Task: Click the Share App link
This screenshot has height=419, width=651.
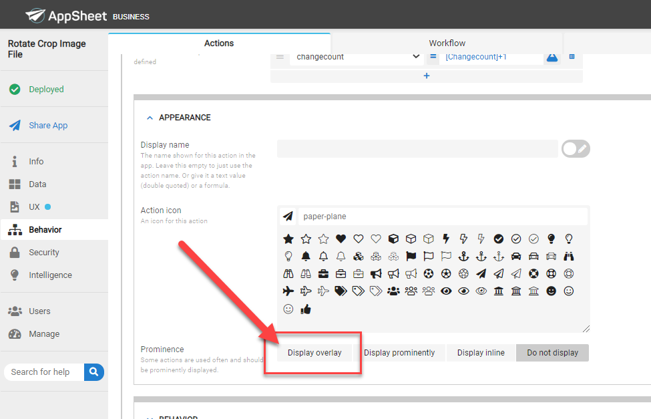Action: tap(48, 126)
